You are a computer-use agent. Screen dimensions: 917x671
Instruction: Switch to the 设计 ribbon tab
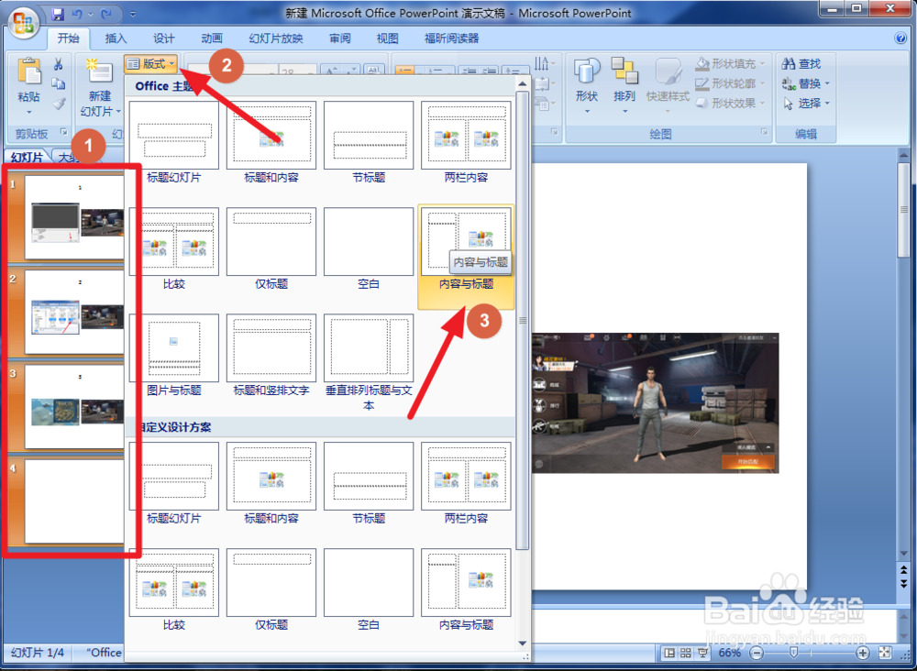(x=164, y=38)
